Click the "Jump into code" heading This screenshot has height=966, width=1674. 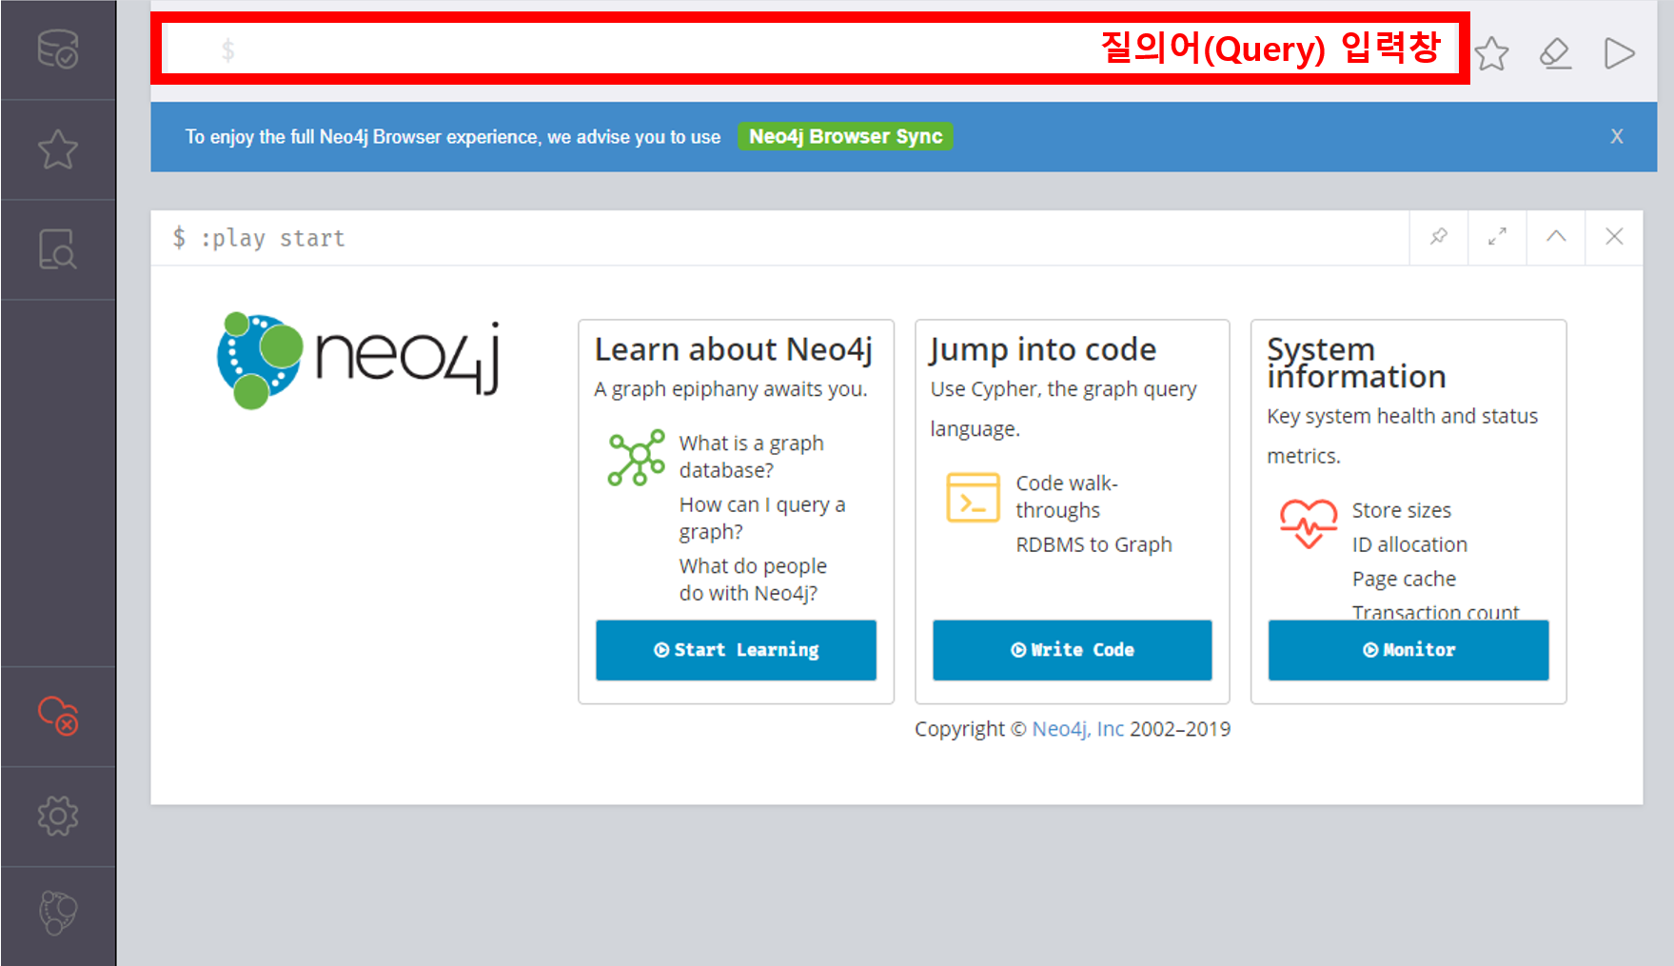tap(1043, 350)
